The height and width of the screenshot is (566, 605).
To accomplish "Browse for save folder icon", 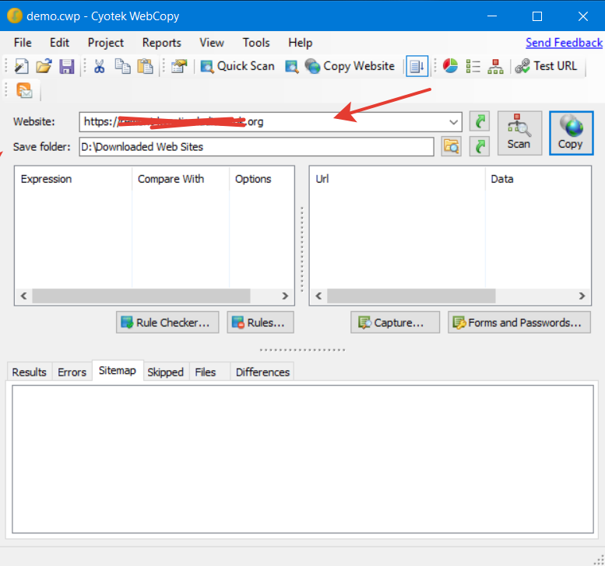I will (x=451, y=146).
